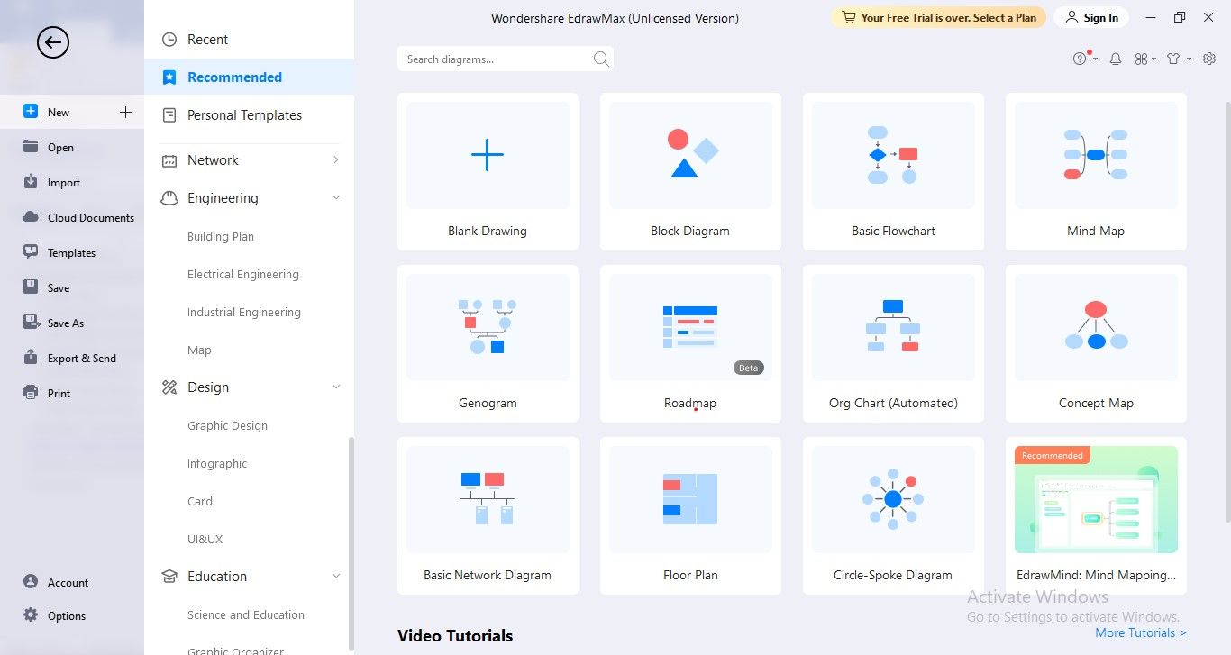Image resolution: width=1231 pixels, height=655 pixels.
Task: Click the Save disk icon
Action: 31,287
